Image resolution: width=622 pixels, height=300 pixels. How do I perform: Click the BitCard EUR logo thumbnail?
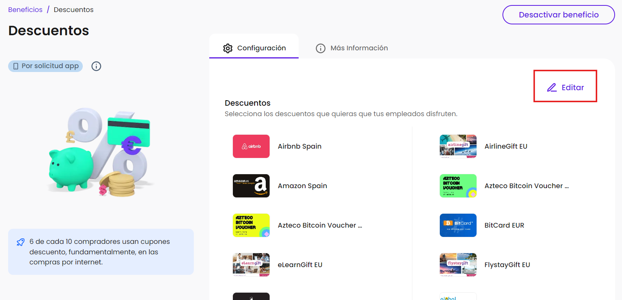[x=458, y=225]
